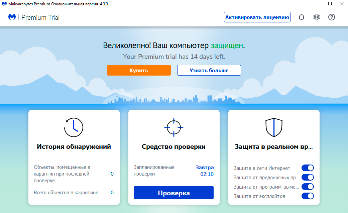Image resolution: width=348 pixels, height=213 pixels.
Task: Click the Malwarebytes logo beside Premium Trial
Action: (12, 17)
